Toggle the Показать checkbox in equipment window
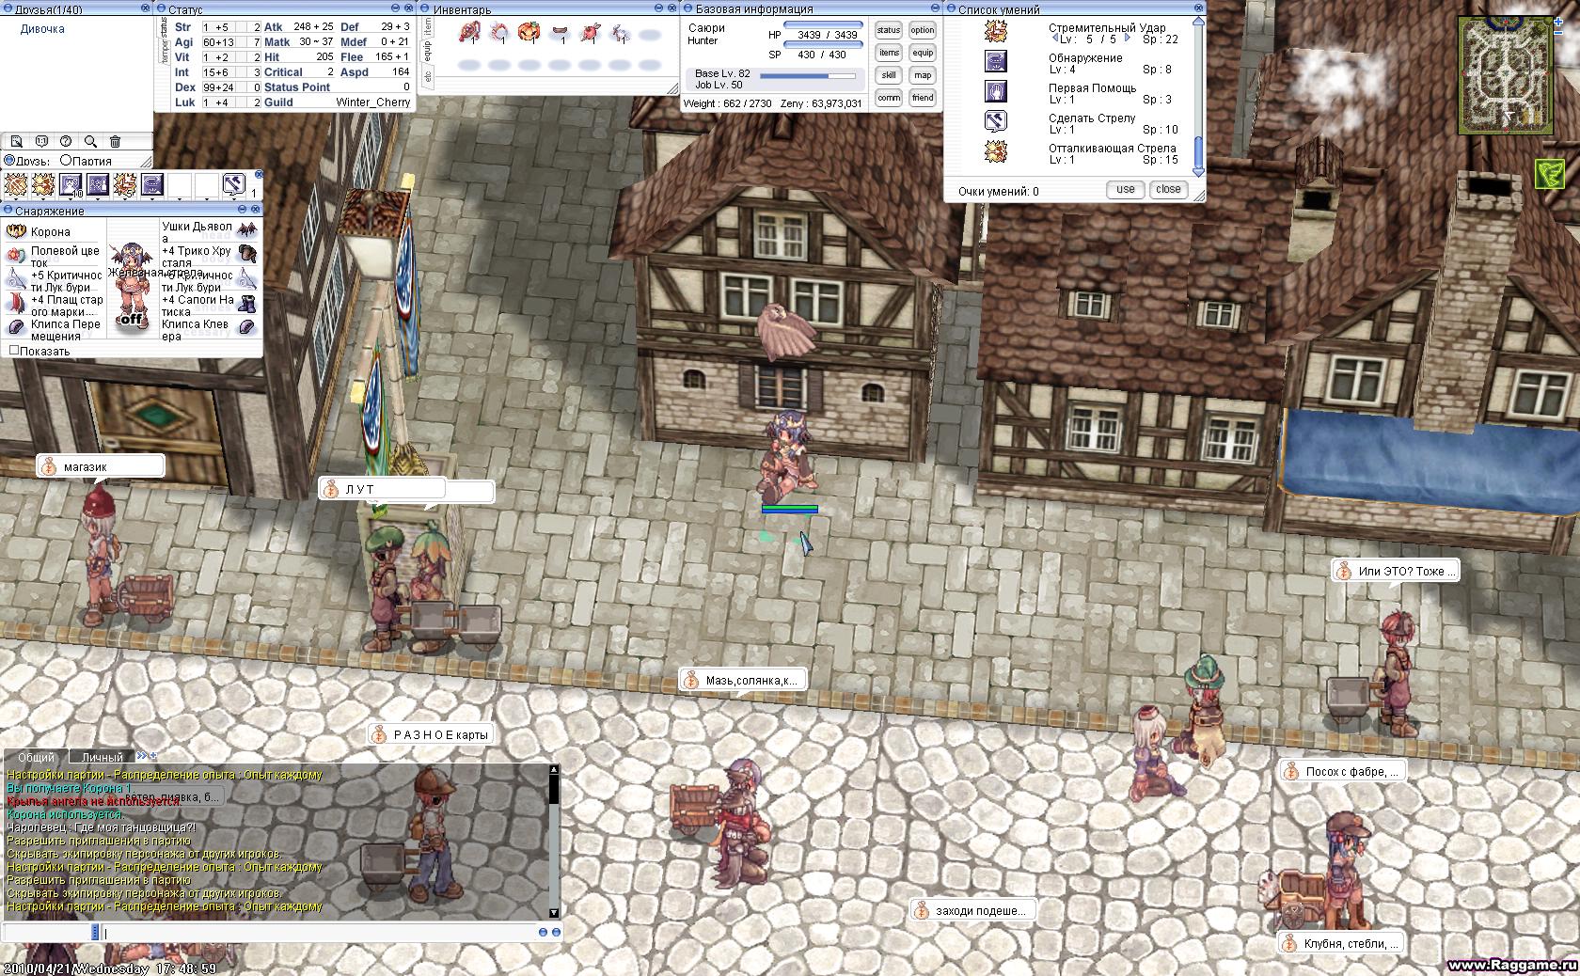 tap(13, 350)
